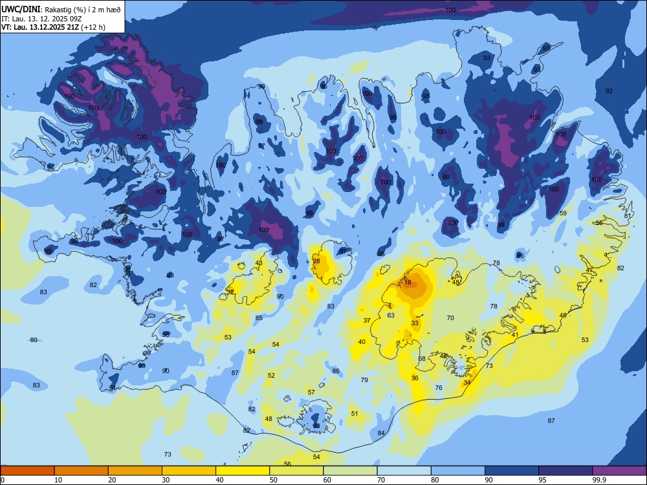
Task: Click the '60' legend tick label
Action: [x=327, y=480]
